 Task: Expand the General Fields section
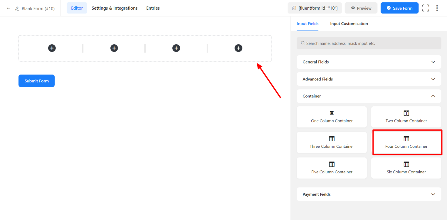tap(369, 62)
